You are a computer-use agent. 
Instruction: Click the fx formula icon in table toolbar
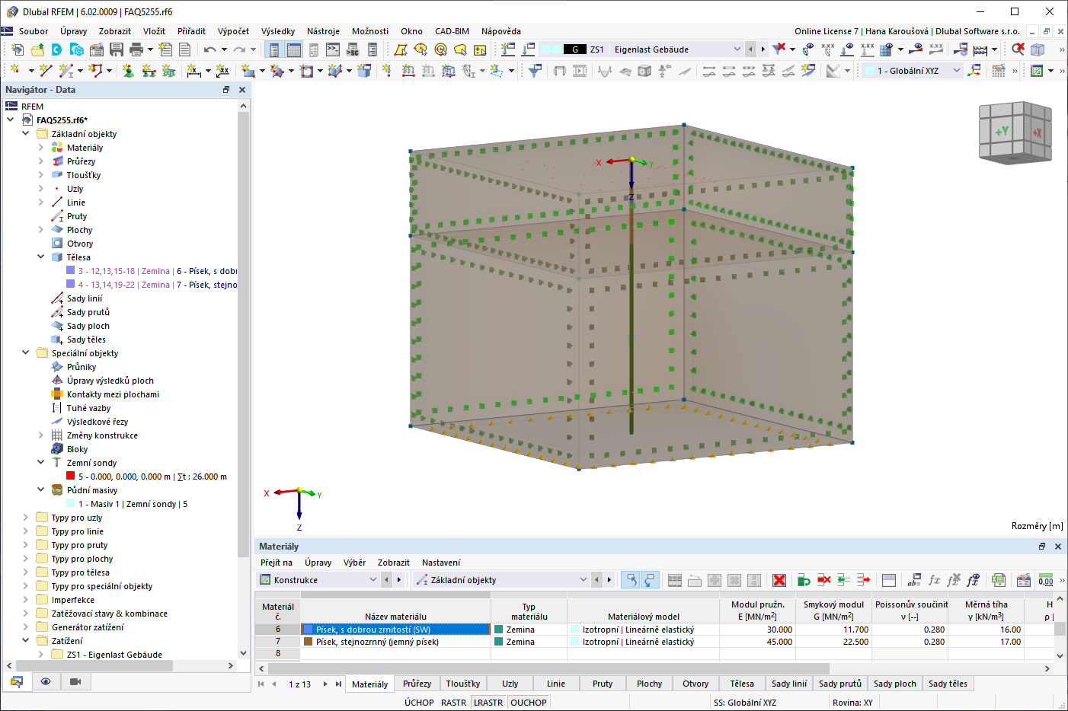[934, 580]
